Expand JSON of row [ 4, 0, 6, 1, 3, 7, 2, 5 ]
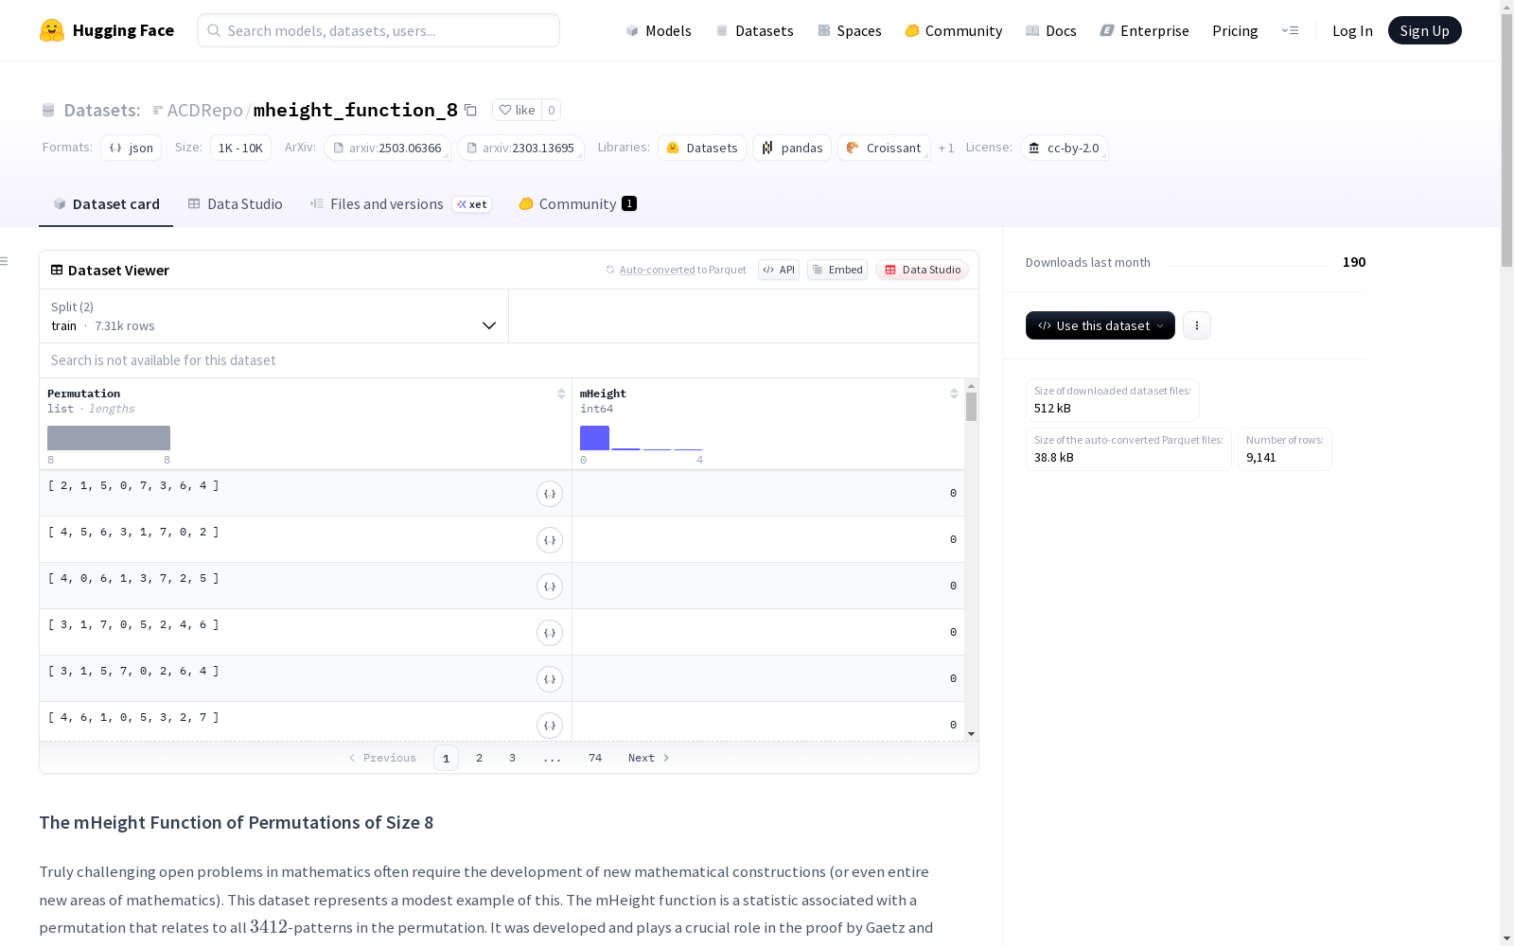This screenshot has width=1514, height=946. tap(550, 587)
